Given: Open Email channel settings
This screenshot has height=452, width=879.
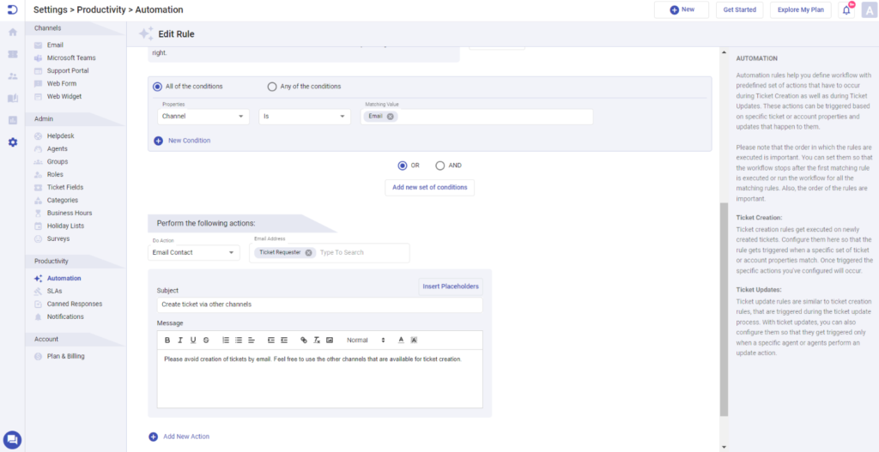Looking at the screenshot, I should click(55, 45).
